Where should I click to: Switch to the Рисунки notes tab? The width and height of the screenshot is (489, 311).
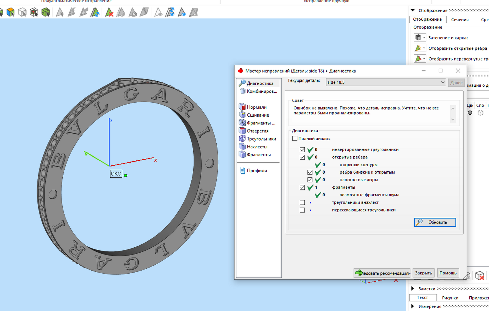(x=450, y=298)
